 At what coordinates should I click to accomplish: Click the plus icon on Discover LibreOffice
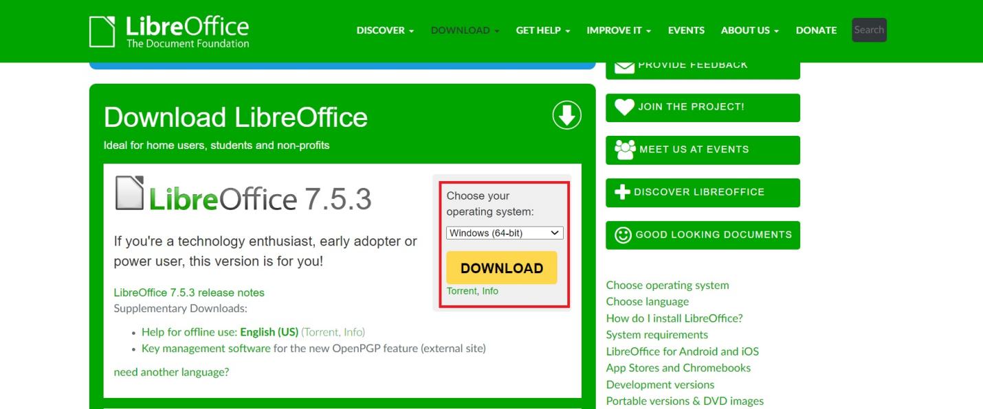pyautogui.click(x=621, y=192)
